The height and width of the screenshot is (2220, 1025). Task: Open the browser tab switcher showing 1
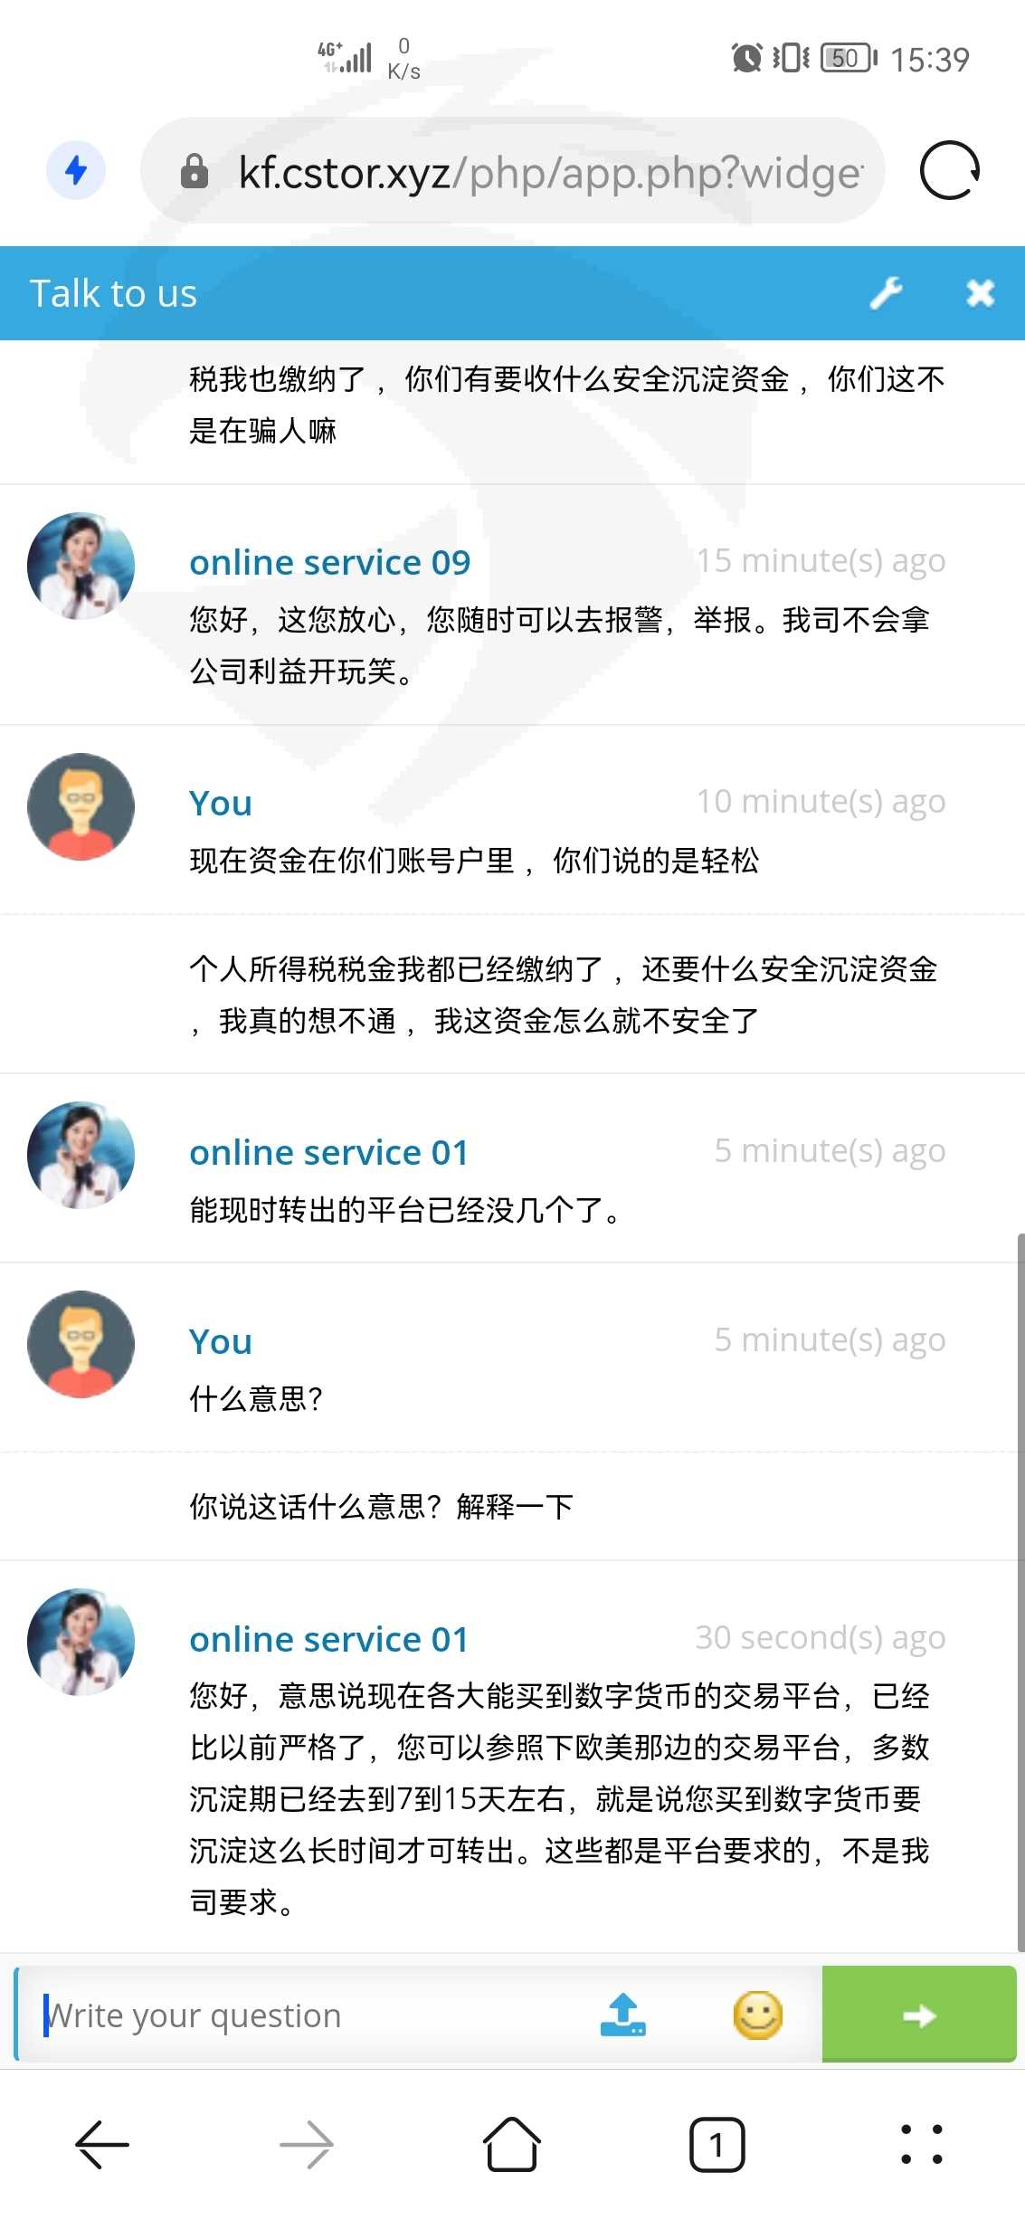click(x=717, y=2144)
